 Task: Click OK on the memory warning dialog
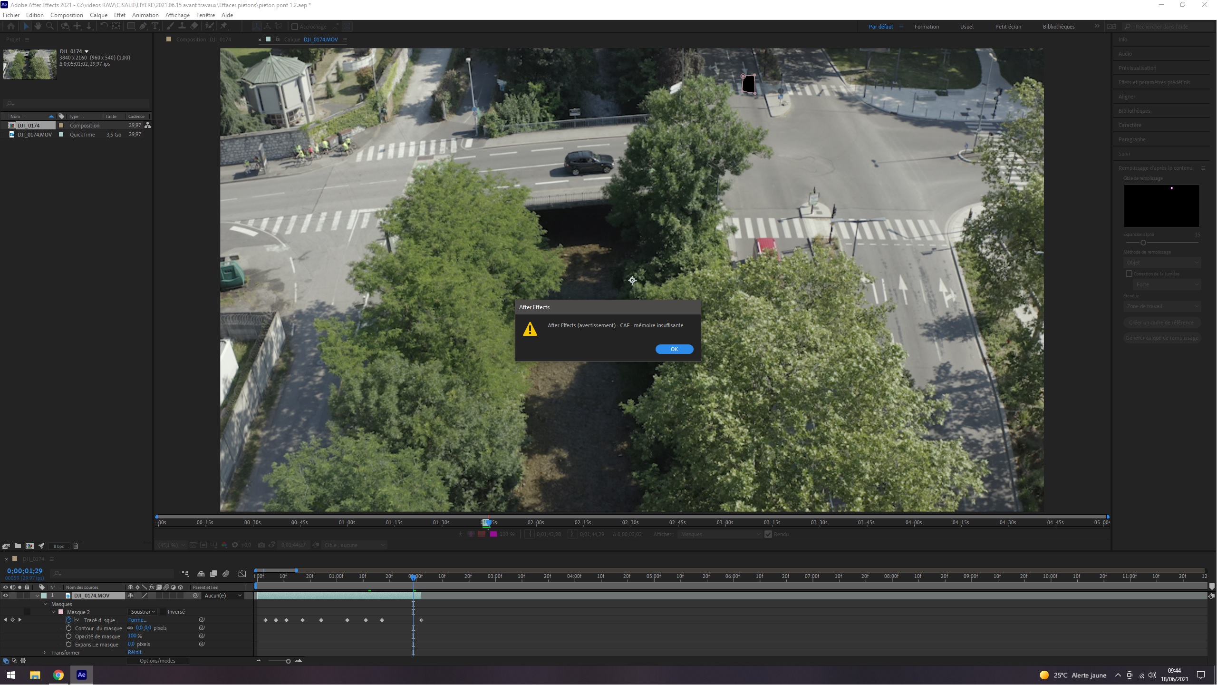(674, 349)
